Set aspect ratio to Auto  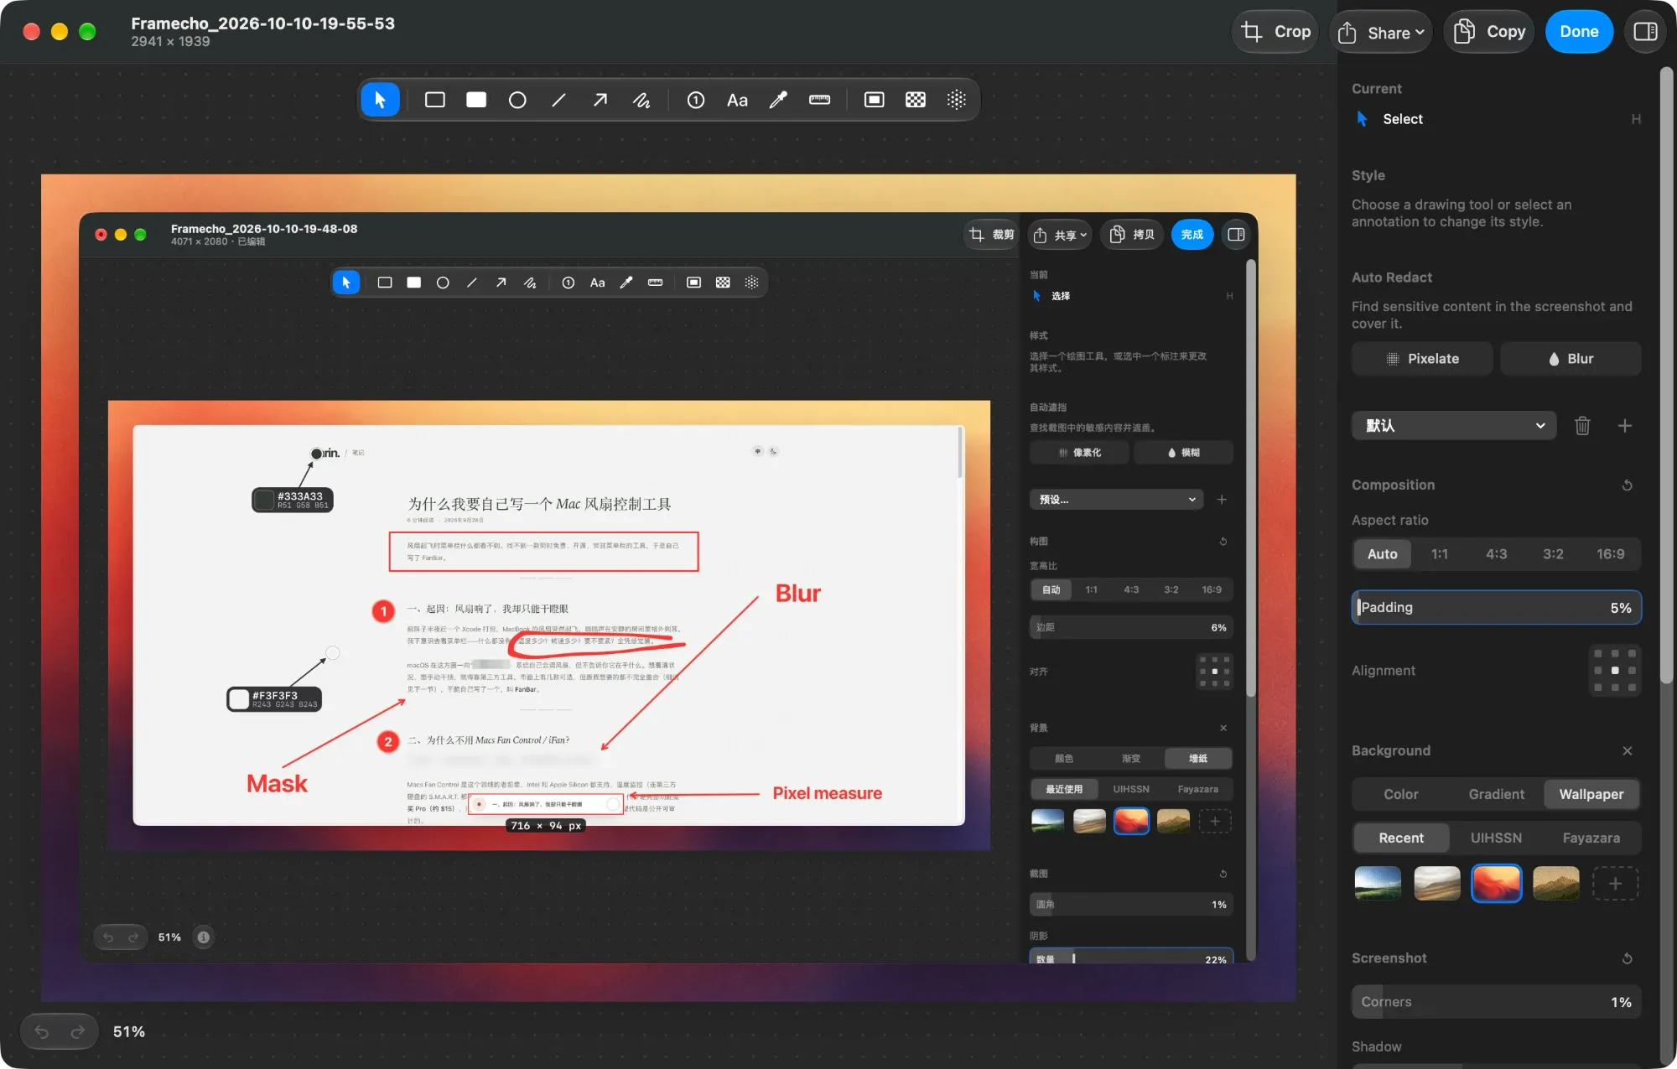1382,553
